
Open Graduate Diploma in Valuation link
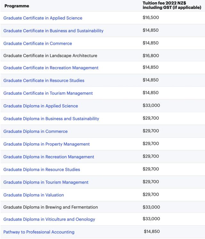tap(33, 195)
